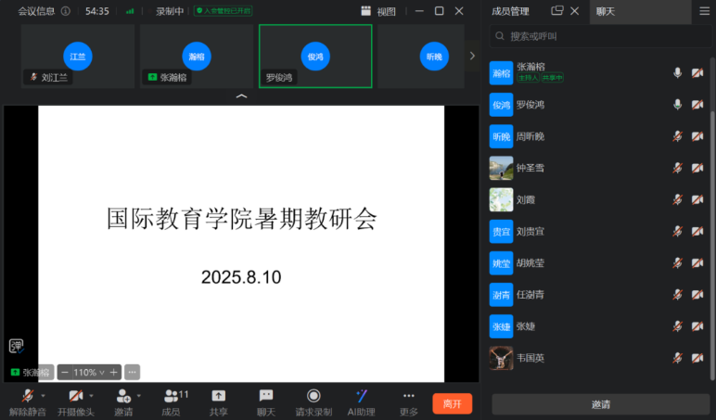Click member name 刘贵宜

tap(531, 232)
